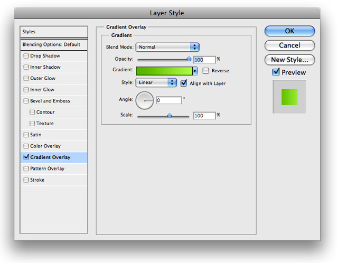The image size is (338, 263).
Task: Enable the Pattern Overlay checkbox
Action: pos(26,168)
